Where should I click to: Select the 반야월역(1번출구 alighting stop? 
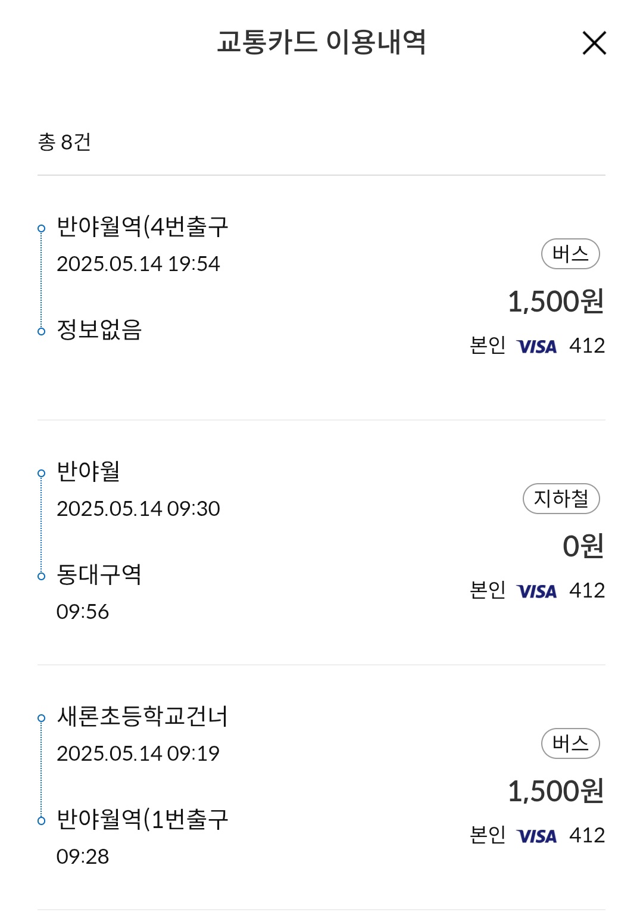tap(142, 820)
